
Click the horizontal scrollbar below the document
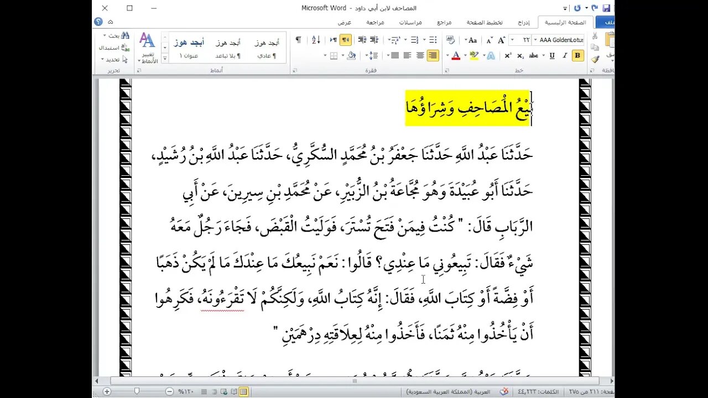354,381
